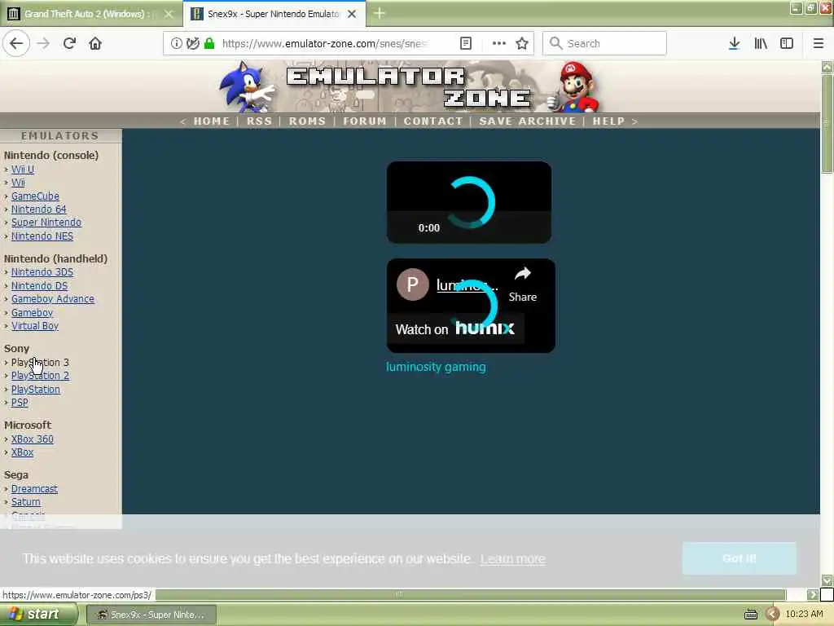This screenshot has width=834, height=626.
Task: Open FORUM in site navigation
Action: point(364,121)
